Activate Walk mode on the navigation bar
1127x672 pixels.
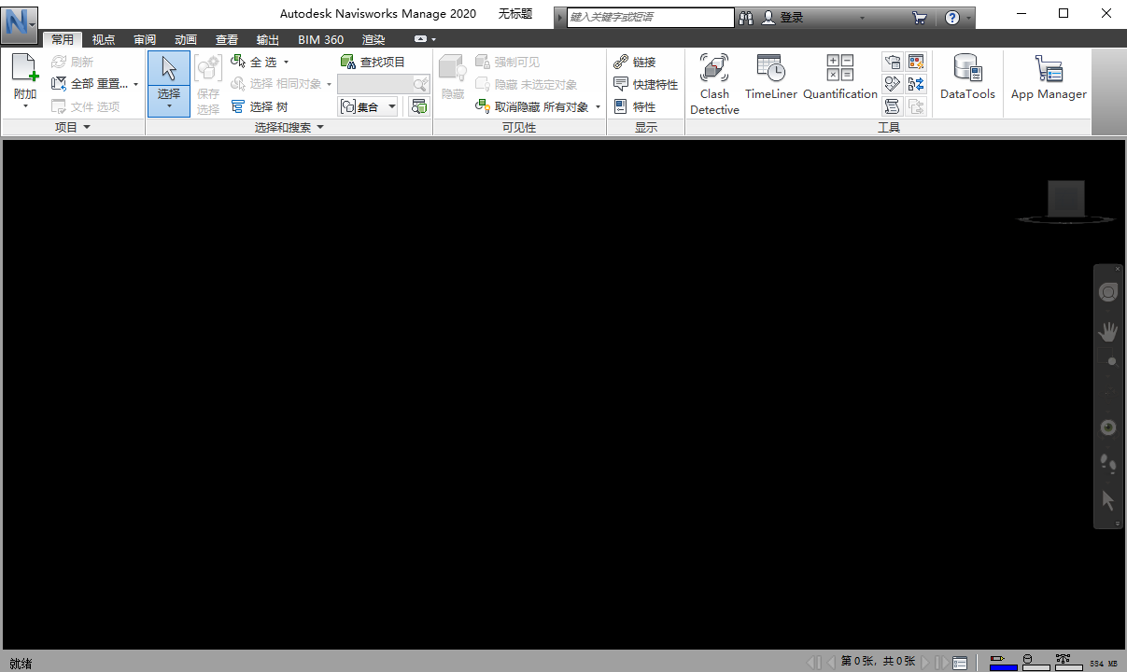(1108, 464)
